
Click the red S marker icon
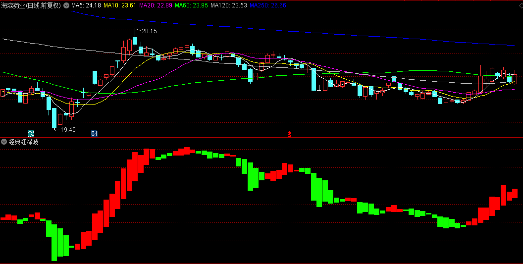290,134
